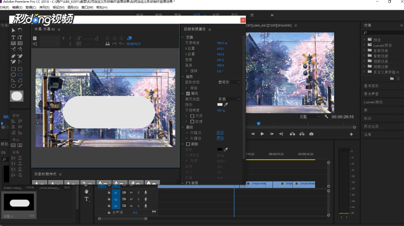The image size is (404, 226).
Task: Solo audio track A3 with S button
Action: coord(138,206)
